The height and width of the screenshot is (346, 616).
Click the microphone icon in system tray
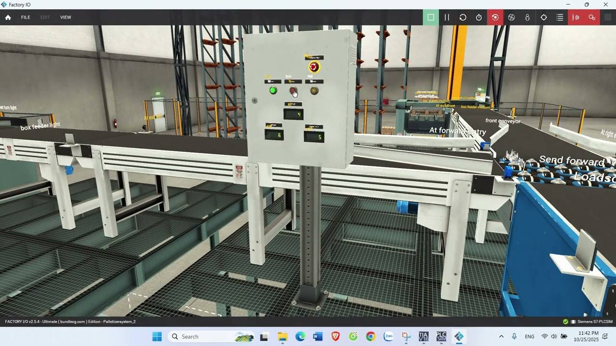pos(514,336)
